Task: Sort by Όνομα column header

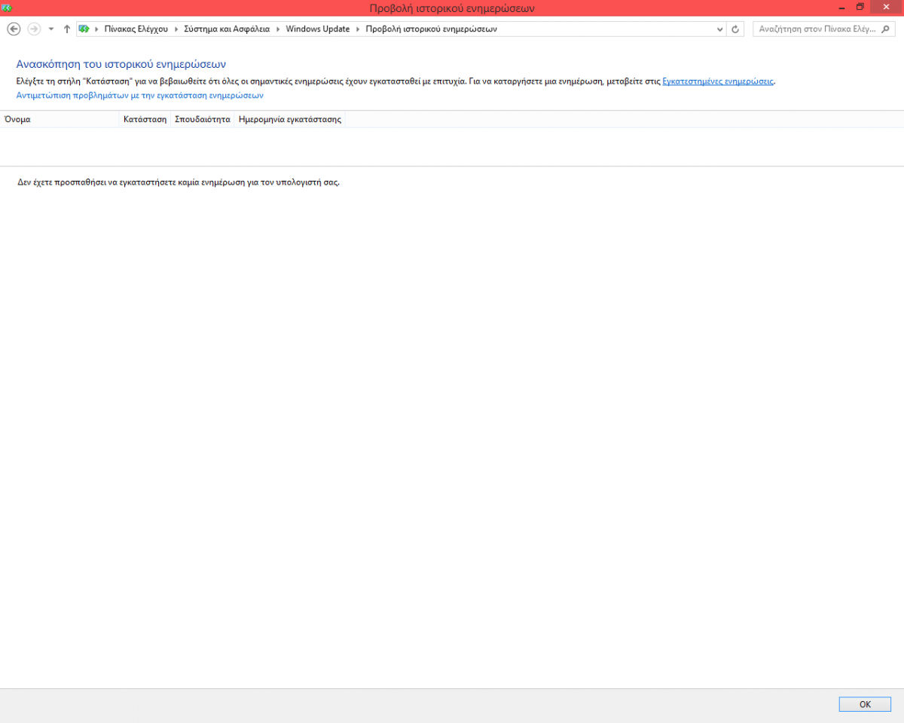Action: point(60,119)
